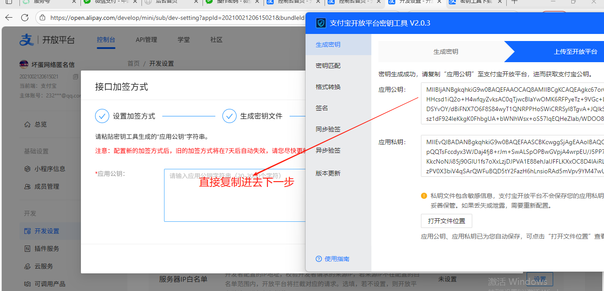
Task: Click the orange warning icon beside private key notice
Action: pyautogui.click(x=424, y=195)
